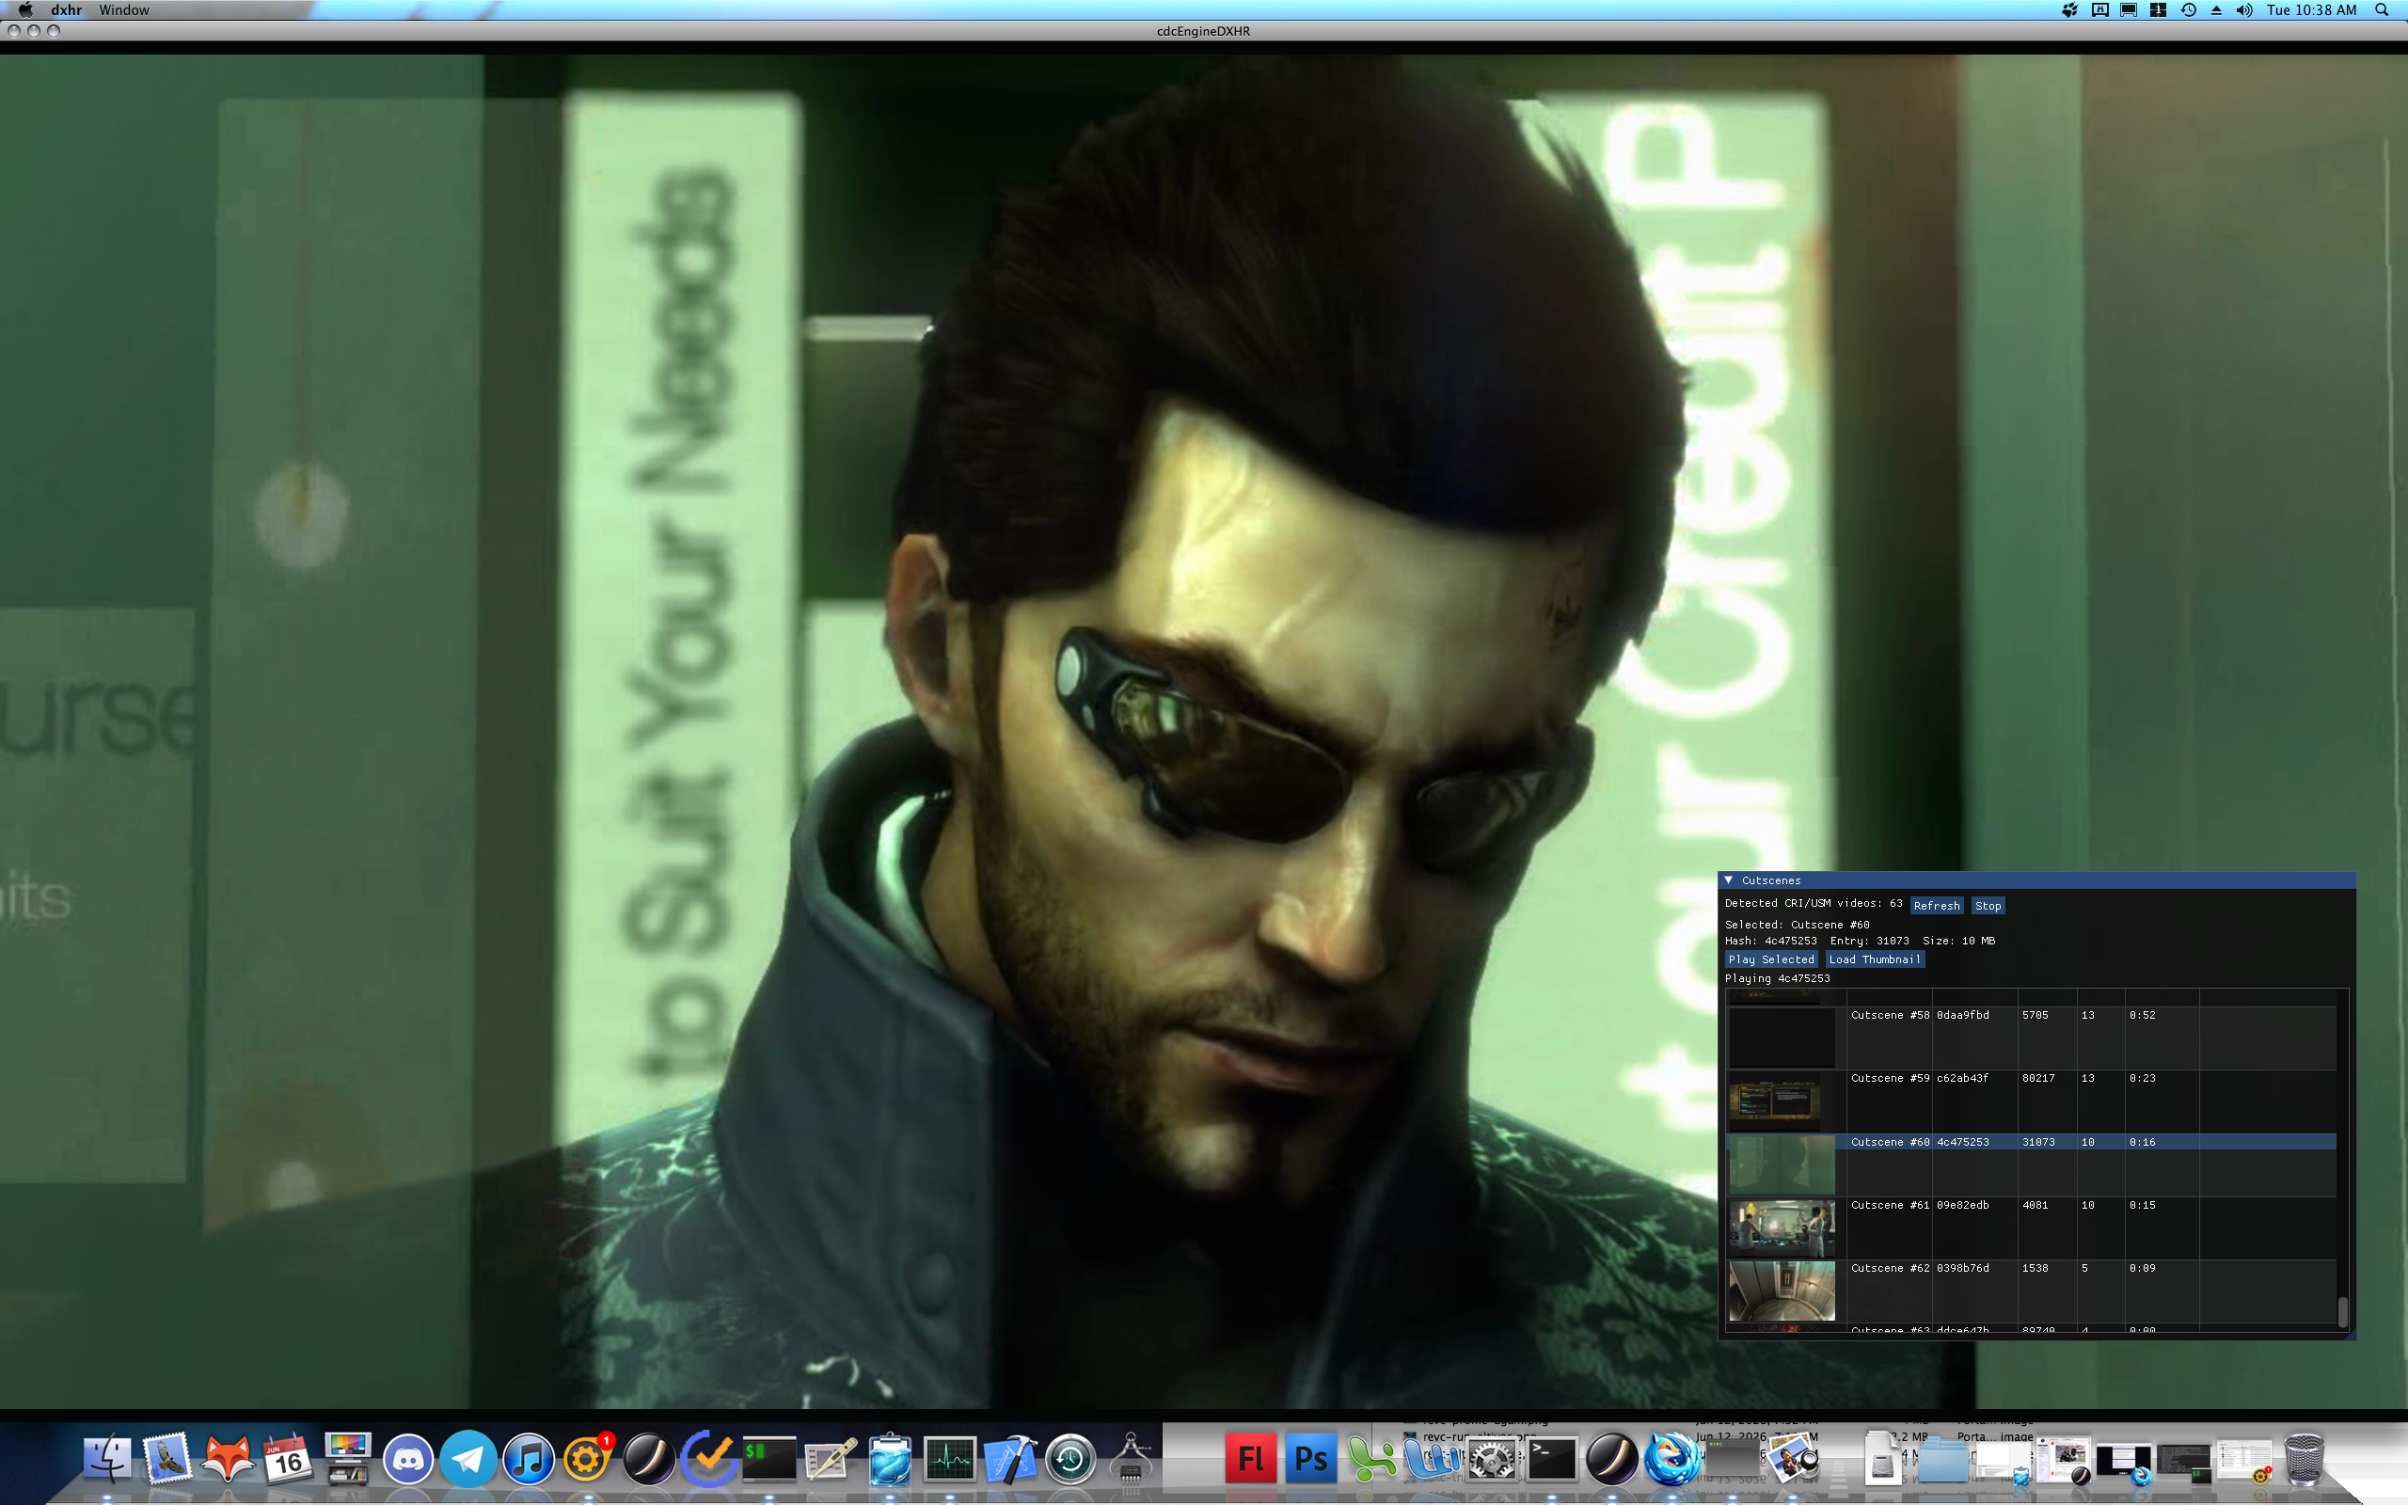The image size is (2408, 1505).
Task: Click Play Selected button
Action: [x=1771, y=959]
